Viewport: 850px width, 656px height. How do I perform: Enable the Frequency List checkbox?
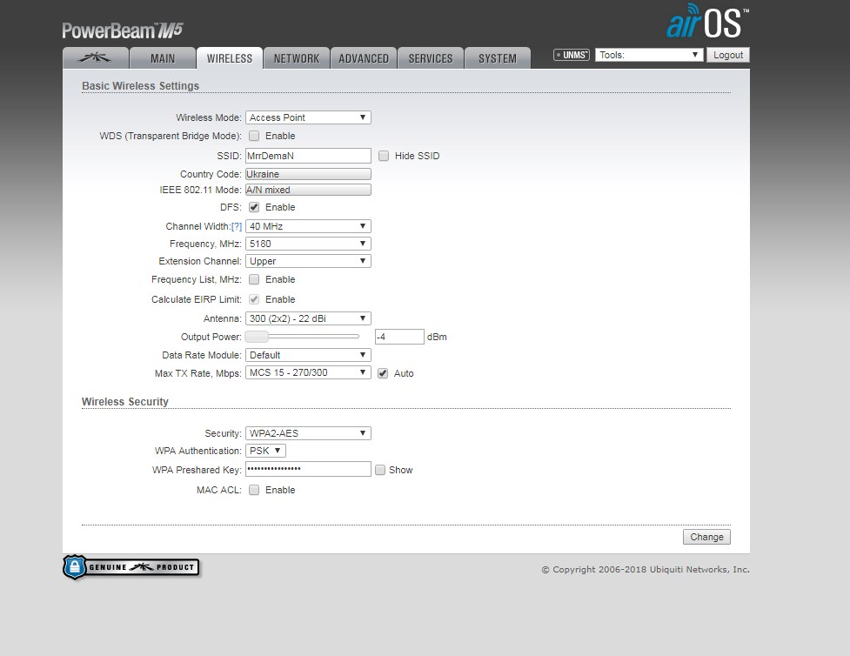(254, 280)
